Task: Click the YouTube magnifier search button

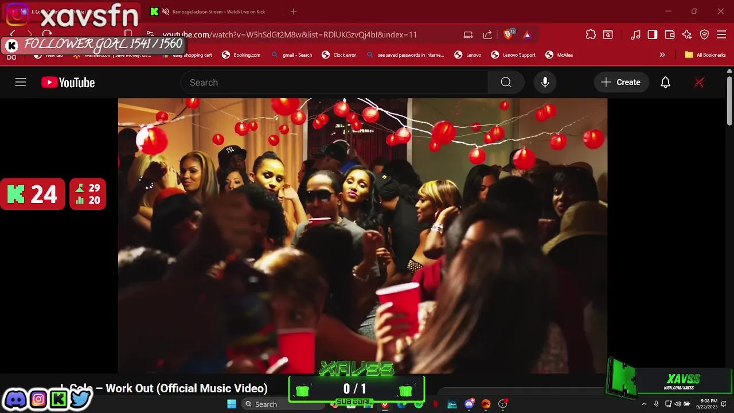Action: (x=506, y=83)
